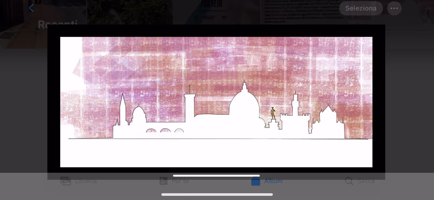Image resolution: width=434 pixels, height=200 pixels.
Task: Tap the blue Album folder icon
Action: tap(256, 181)
